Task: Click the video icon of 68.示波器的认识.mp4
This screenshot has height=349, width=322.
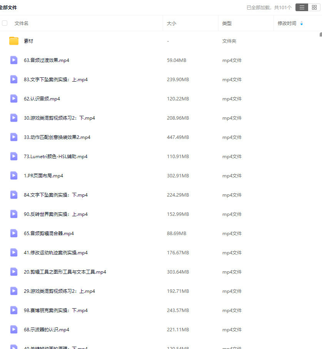Action: tap(14, 329)
